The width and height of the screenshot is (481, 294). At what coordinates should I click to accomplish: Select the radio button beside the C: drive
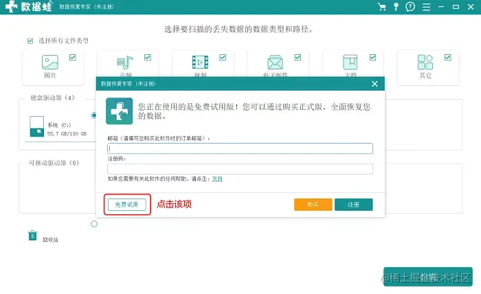(94, 115)
